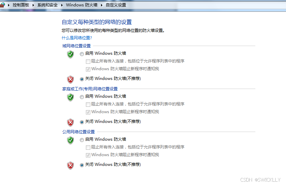Click green shield icon under domain network settings

click(x=70, y=54)
